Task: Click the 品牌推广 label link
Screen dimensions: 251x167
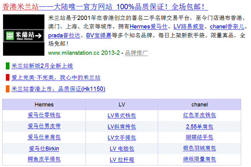Action: 136,53
